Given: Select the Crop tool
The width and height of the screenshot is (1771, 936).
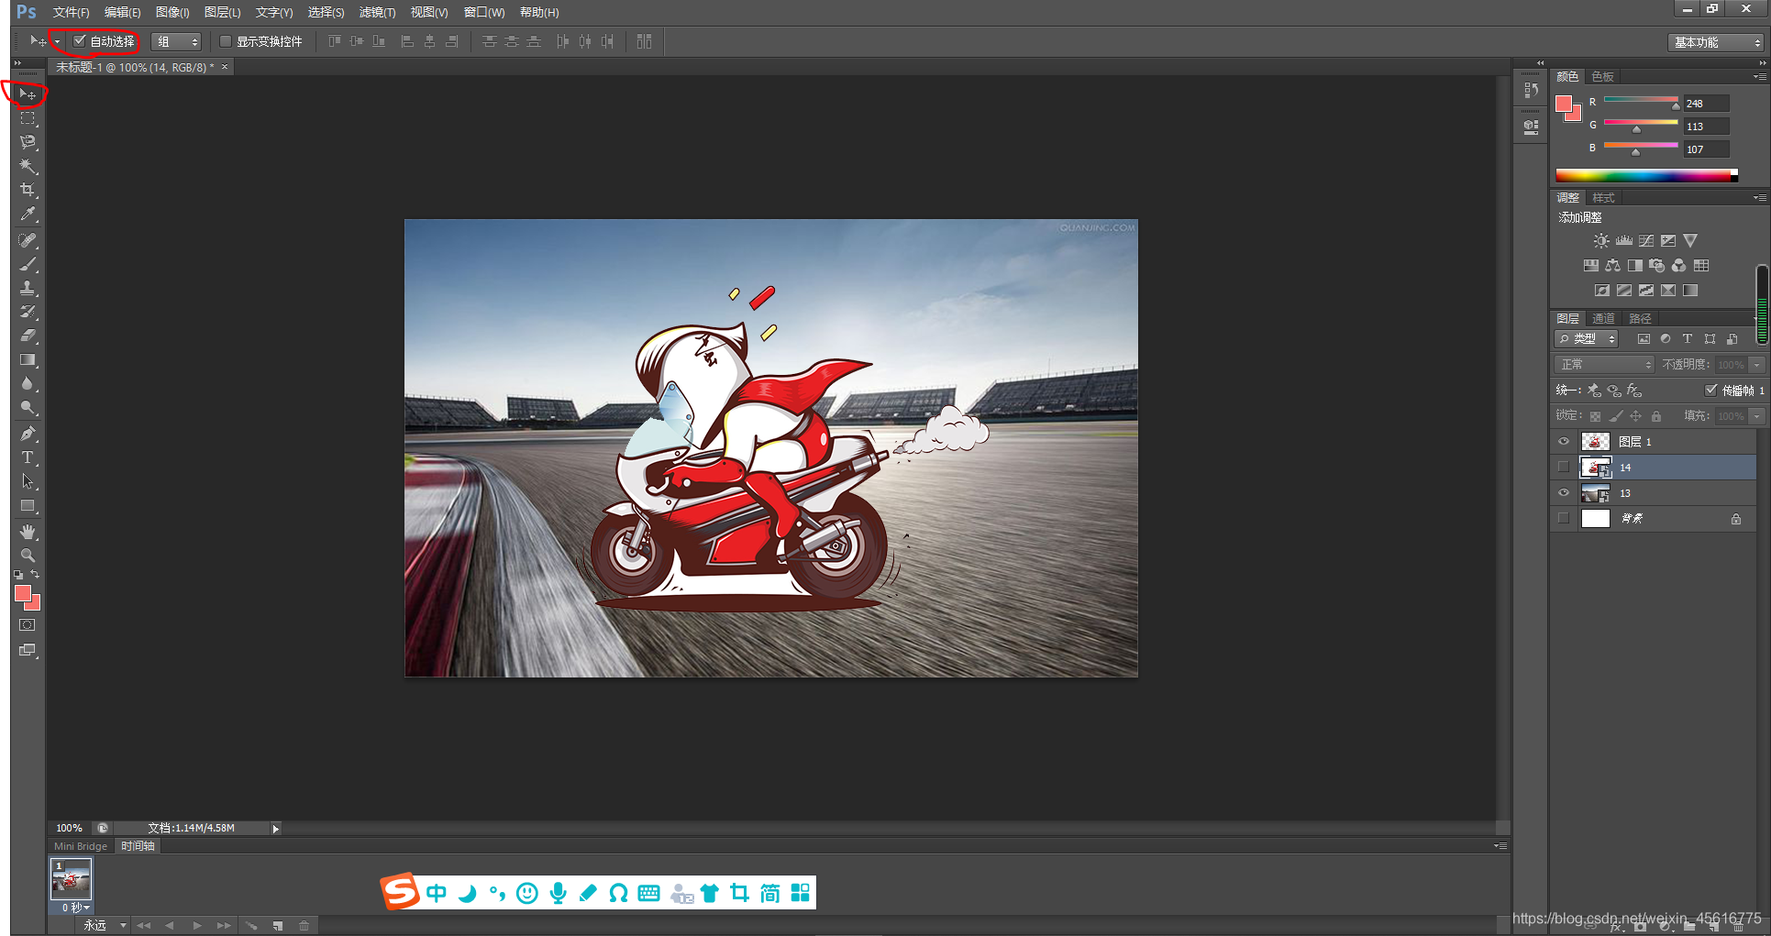Looking at the screenshot, I should pos(28,190).
